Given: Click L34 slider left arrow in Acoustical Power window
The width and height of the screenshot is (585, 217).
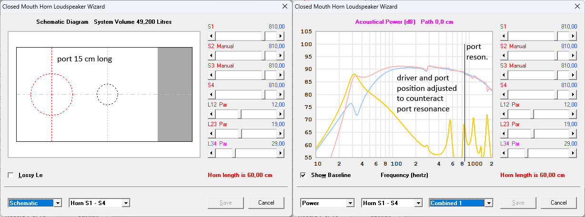Looking at the screenshot, I should 505,153.
